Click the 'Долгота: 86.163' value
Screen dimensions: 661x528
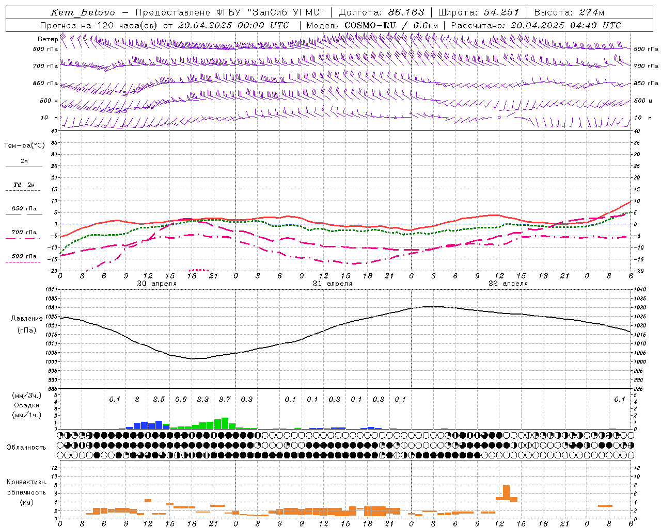382,12
